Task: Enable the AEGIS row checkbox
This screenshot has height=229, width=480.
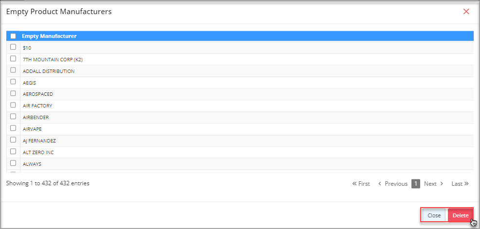Action: (x=13, y=82)
